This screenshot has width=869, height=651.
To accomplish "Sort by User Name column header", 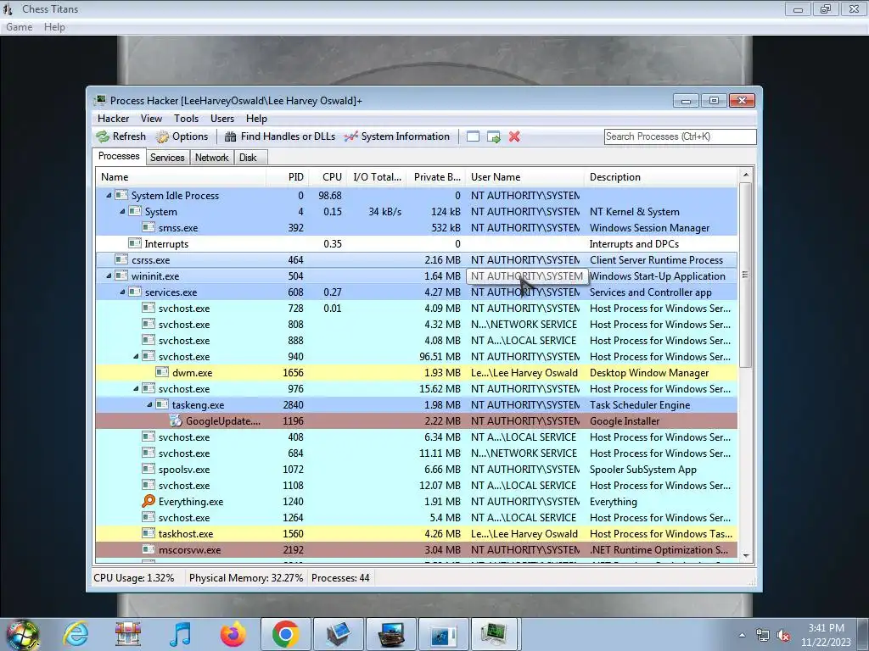I will coord(524,177).
